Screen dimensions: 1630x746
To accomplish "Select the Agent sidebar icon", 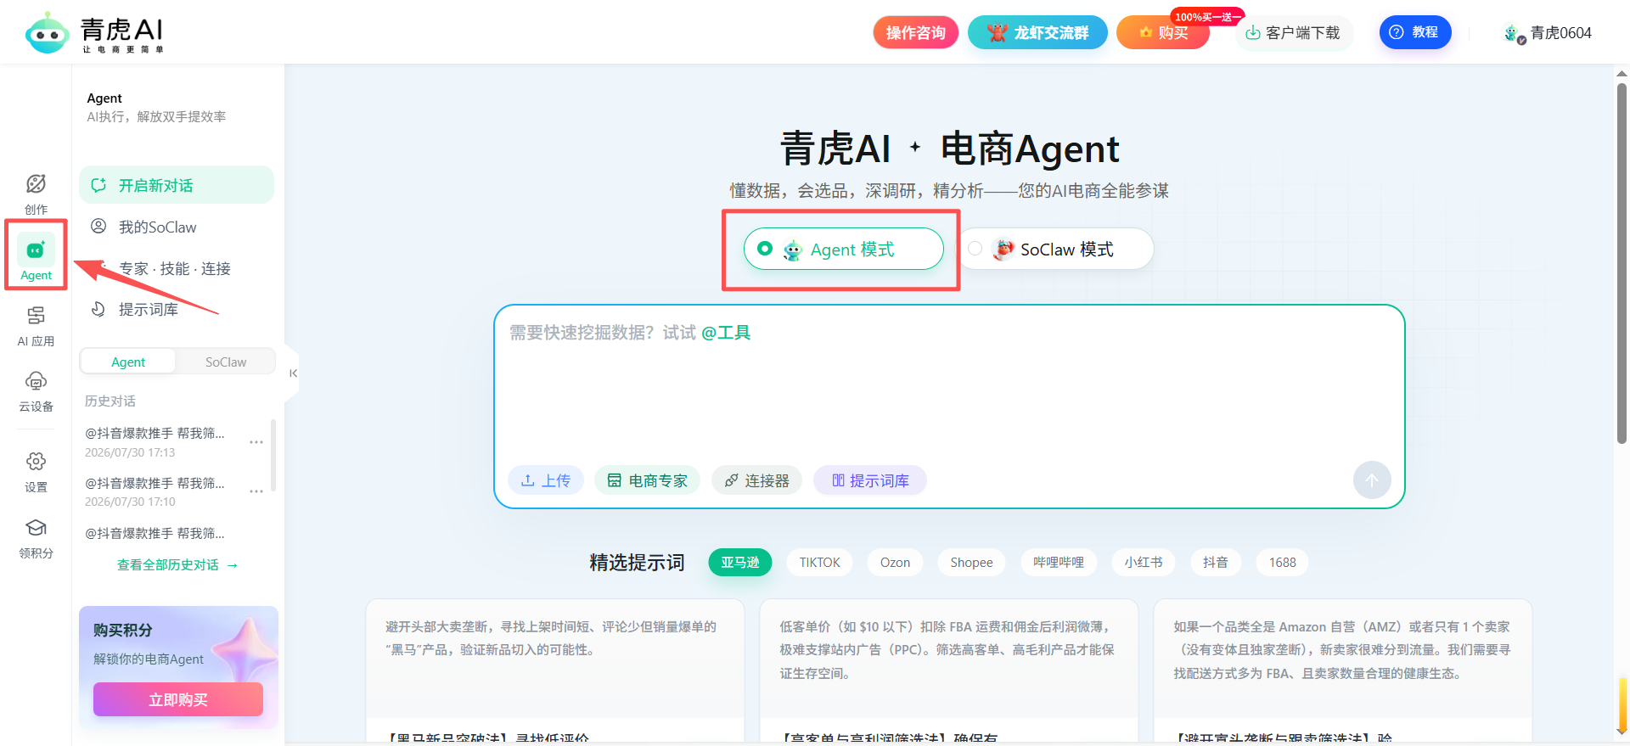I will 36,257.
